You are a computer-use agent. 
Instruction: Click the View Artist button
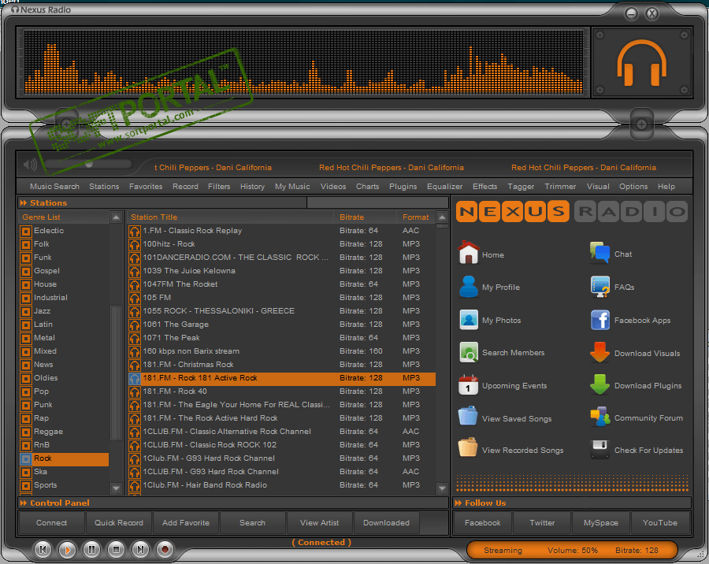coord(319,523)
